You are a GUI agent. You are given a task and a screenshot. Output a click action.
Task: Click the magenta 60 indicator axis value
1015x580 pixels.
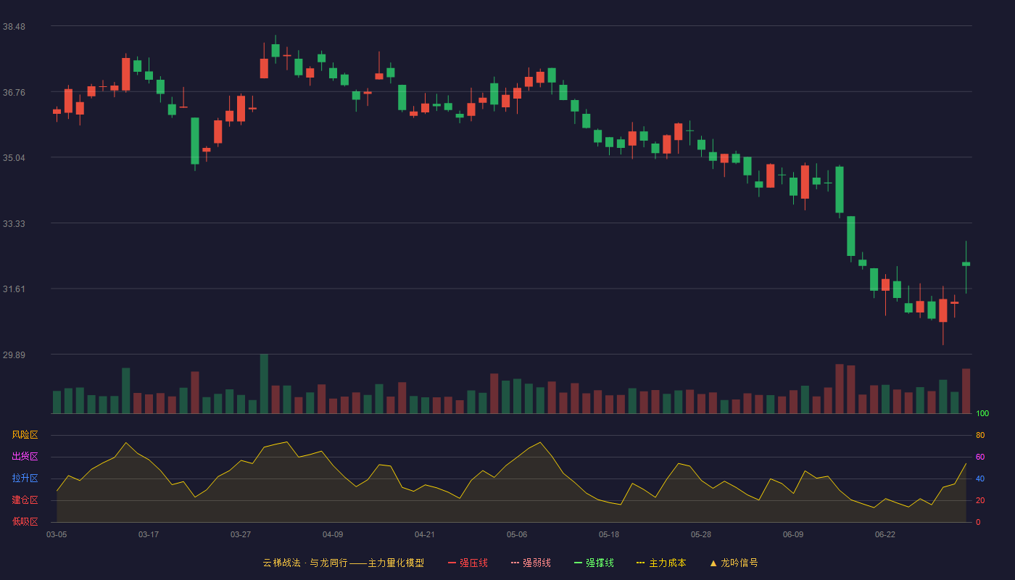(x=980, y=457)
